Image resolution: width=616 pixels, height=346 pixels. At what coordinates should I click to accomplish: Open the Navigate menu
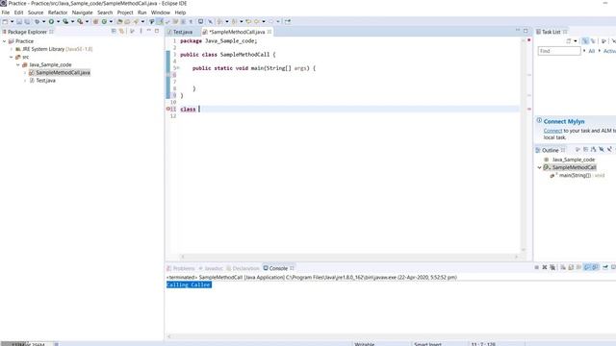82,12
